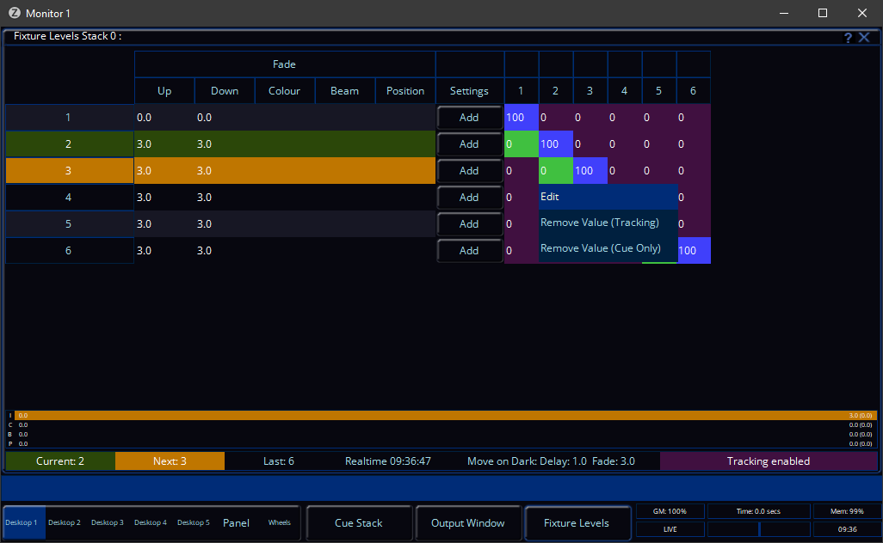The image size is (883, 543).
Task: Select Edit from the context menu
Action: click(608, 197)
